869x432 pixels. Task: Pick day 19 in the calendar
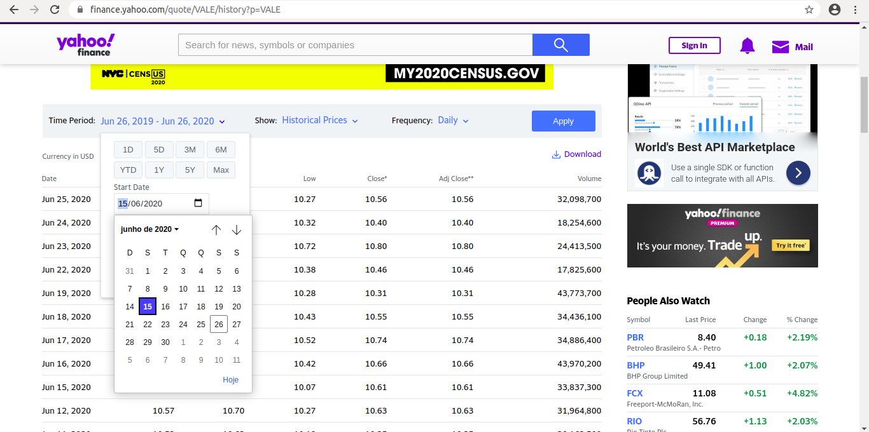point(219,306)
